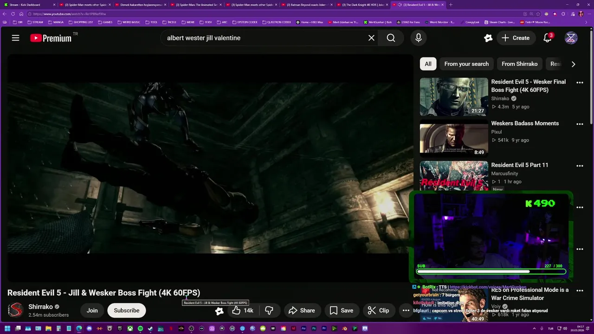Open File Explorer from the taskbar
This screenshot has width=594, height=334.
point(48,328)
